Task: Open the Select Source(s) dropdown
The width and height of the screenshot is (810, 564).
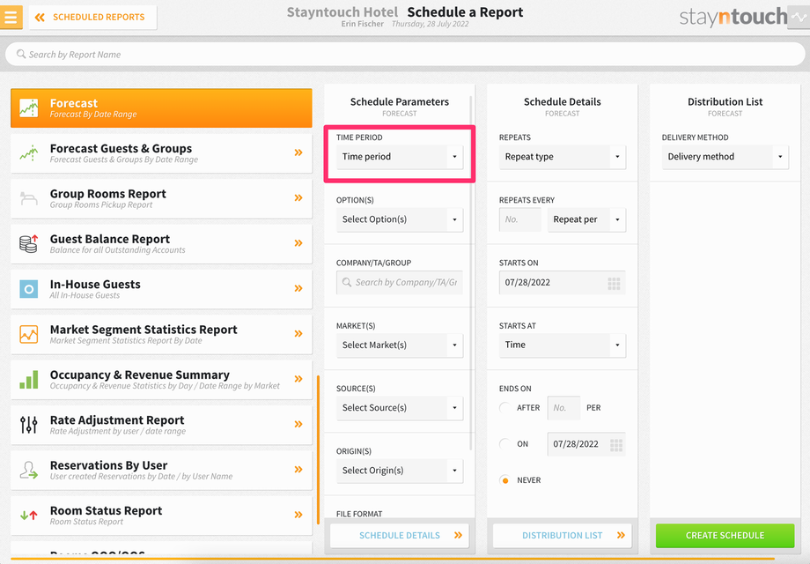Action: [400, 408]
